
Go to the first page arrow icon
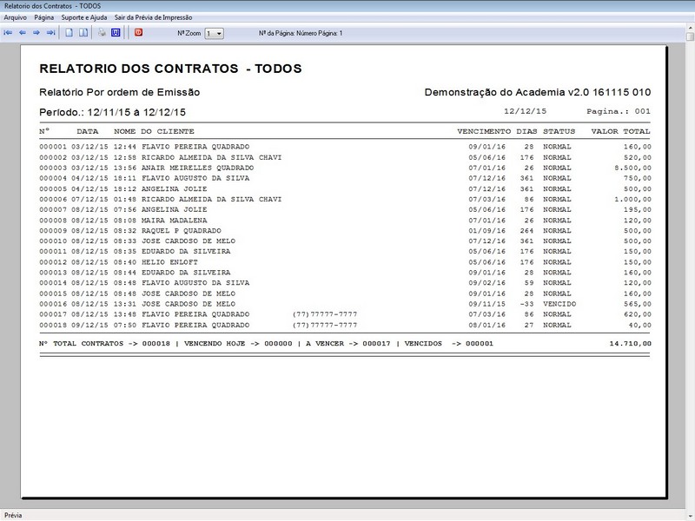point(8,33)
